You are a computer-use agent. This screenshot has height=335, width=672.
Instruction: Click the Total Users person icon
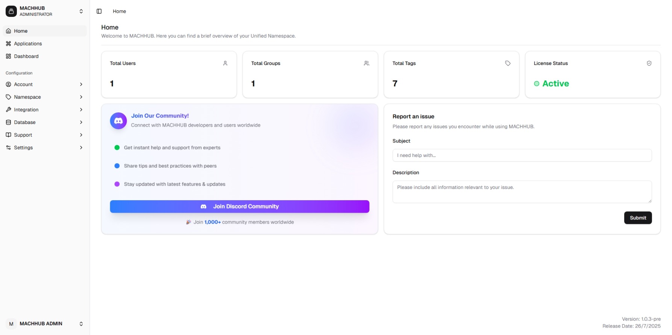[x=225, y=63]
